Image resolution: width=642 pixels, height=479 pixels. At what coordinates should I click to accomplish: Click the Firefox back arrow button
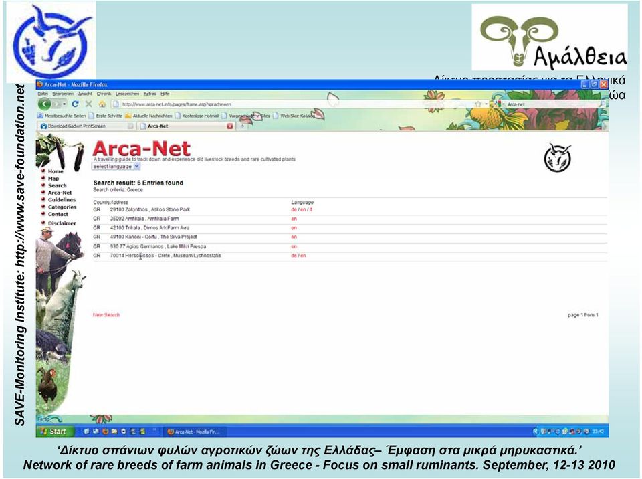45,104
